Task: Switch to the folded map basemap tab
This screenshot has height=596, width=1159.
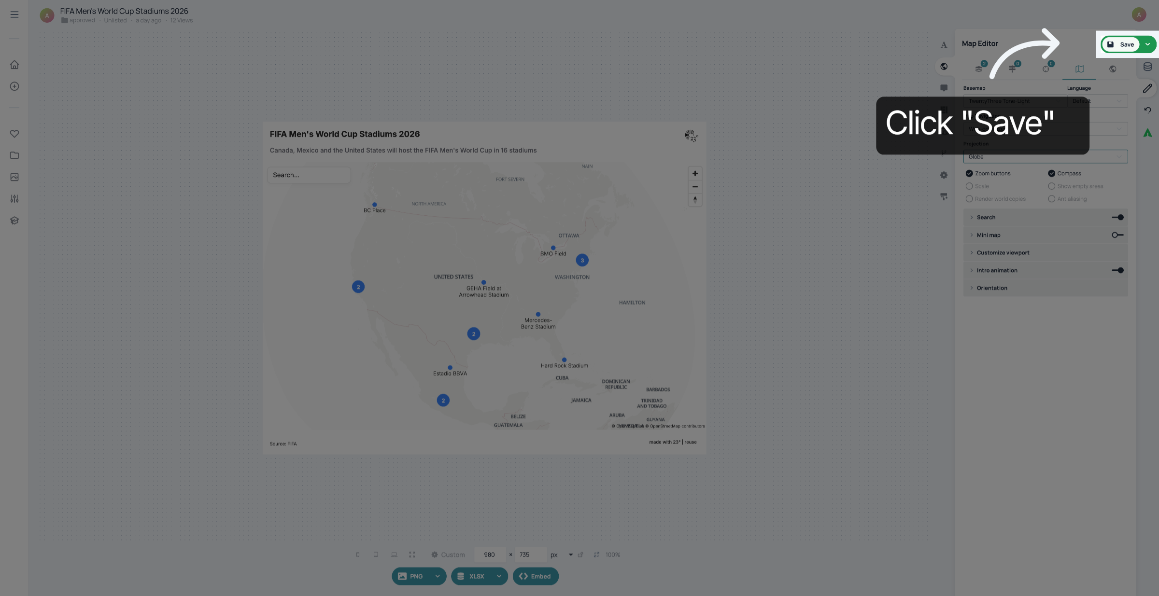Action: tap(1080, 69)
